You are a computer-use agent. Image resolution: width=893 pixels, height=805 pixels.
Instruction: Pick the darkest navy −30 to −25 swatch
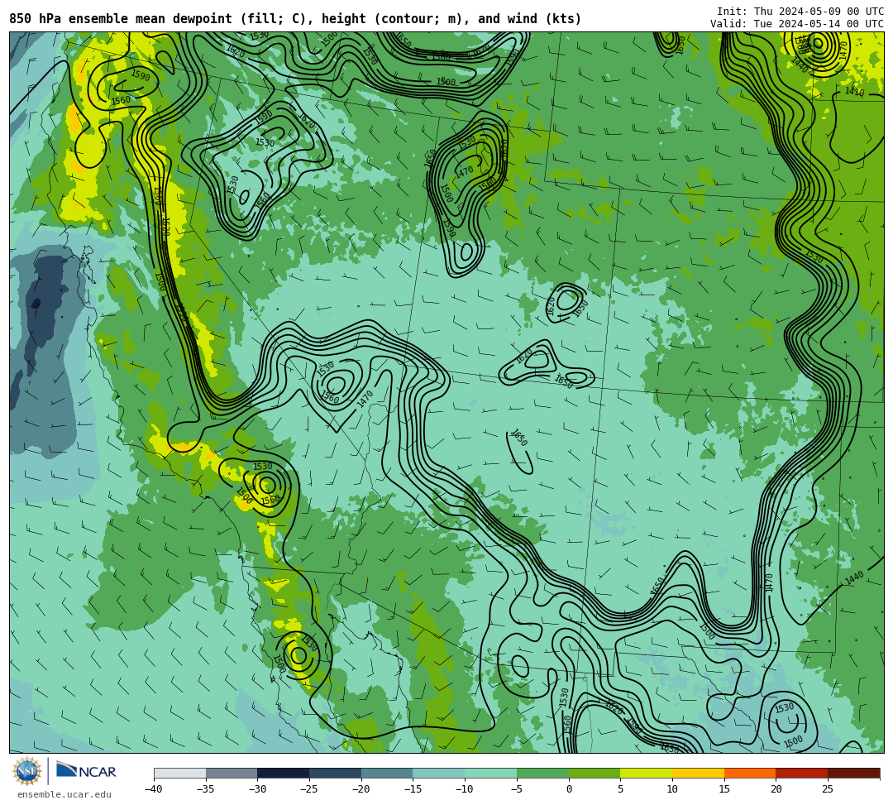[x=284, y=773]
